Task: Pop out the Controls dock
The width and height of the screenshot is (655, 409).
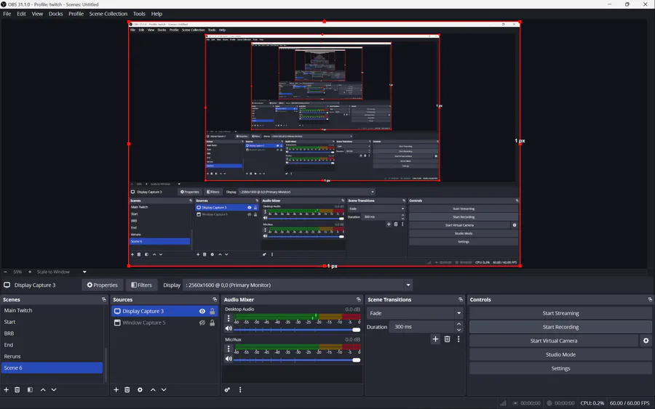Action: coord(650,299)
